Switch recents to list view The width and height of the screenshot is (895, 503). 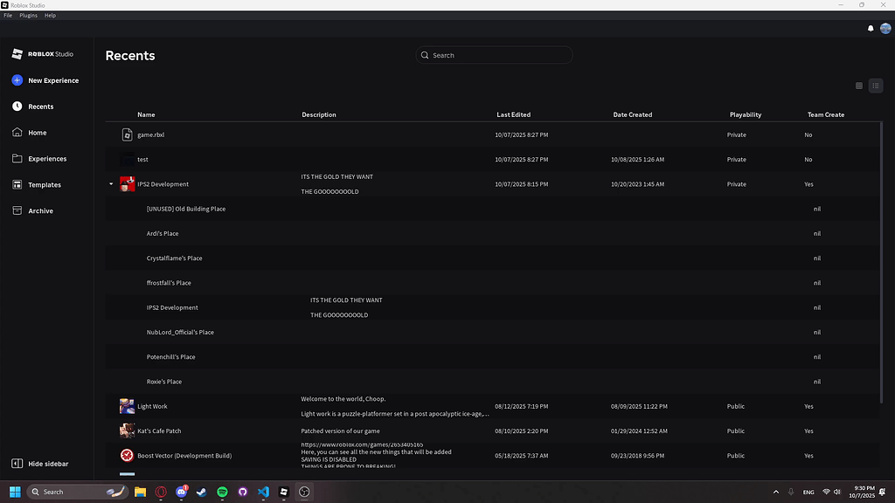(x=875, y=86)
